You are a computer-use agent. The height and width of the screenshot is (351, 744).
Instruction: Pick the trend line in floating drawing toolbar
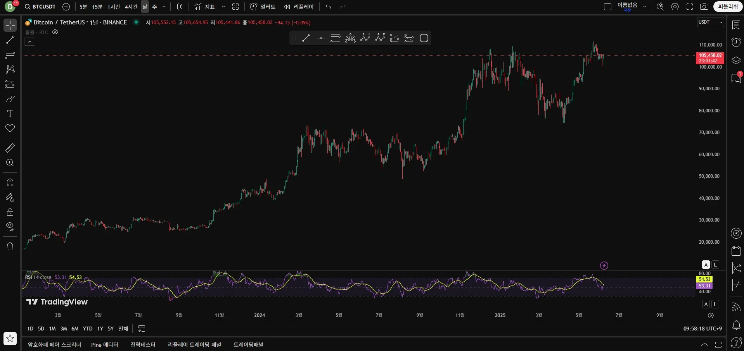click(306, 38)
